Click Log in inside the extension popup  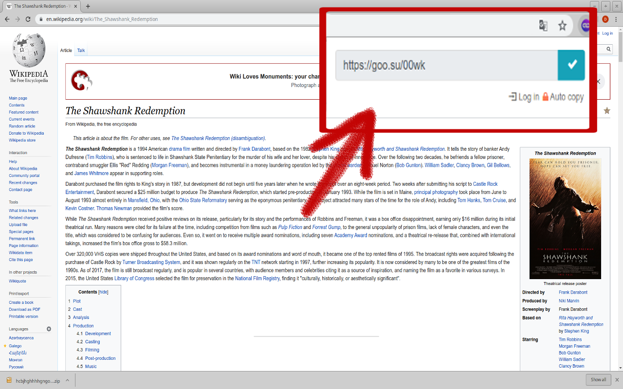(x=524, y=97)
